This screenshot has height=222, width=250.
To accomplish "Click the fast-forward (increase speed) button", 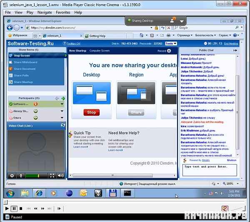I will [42, 208].
